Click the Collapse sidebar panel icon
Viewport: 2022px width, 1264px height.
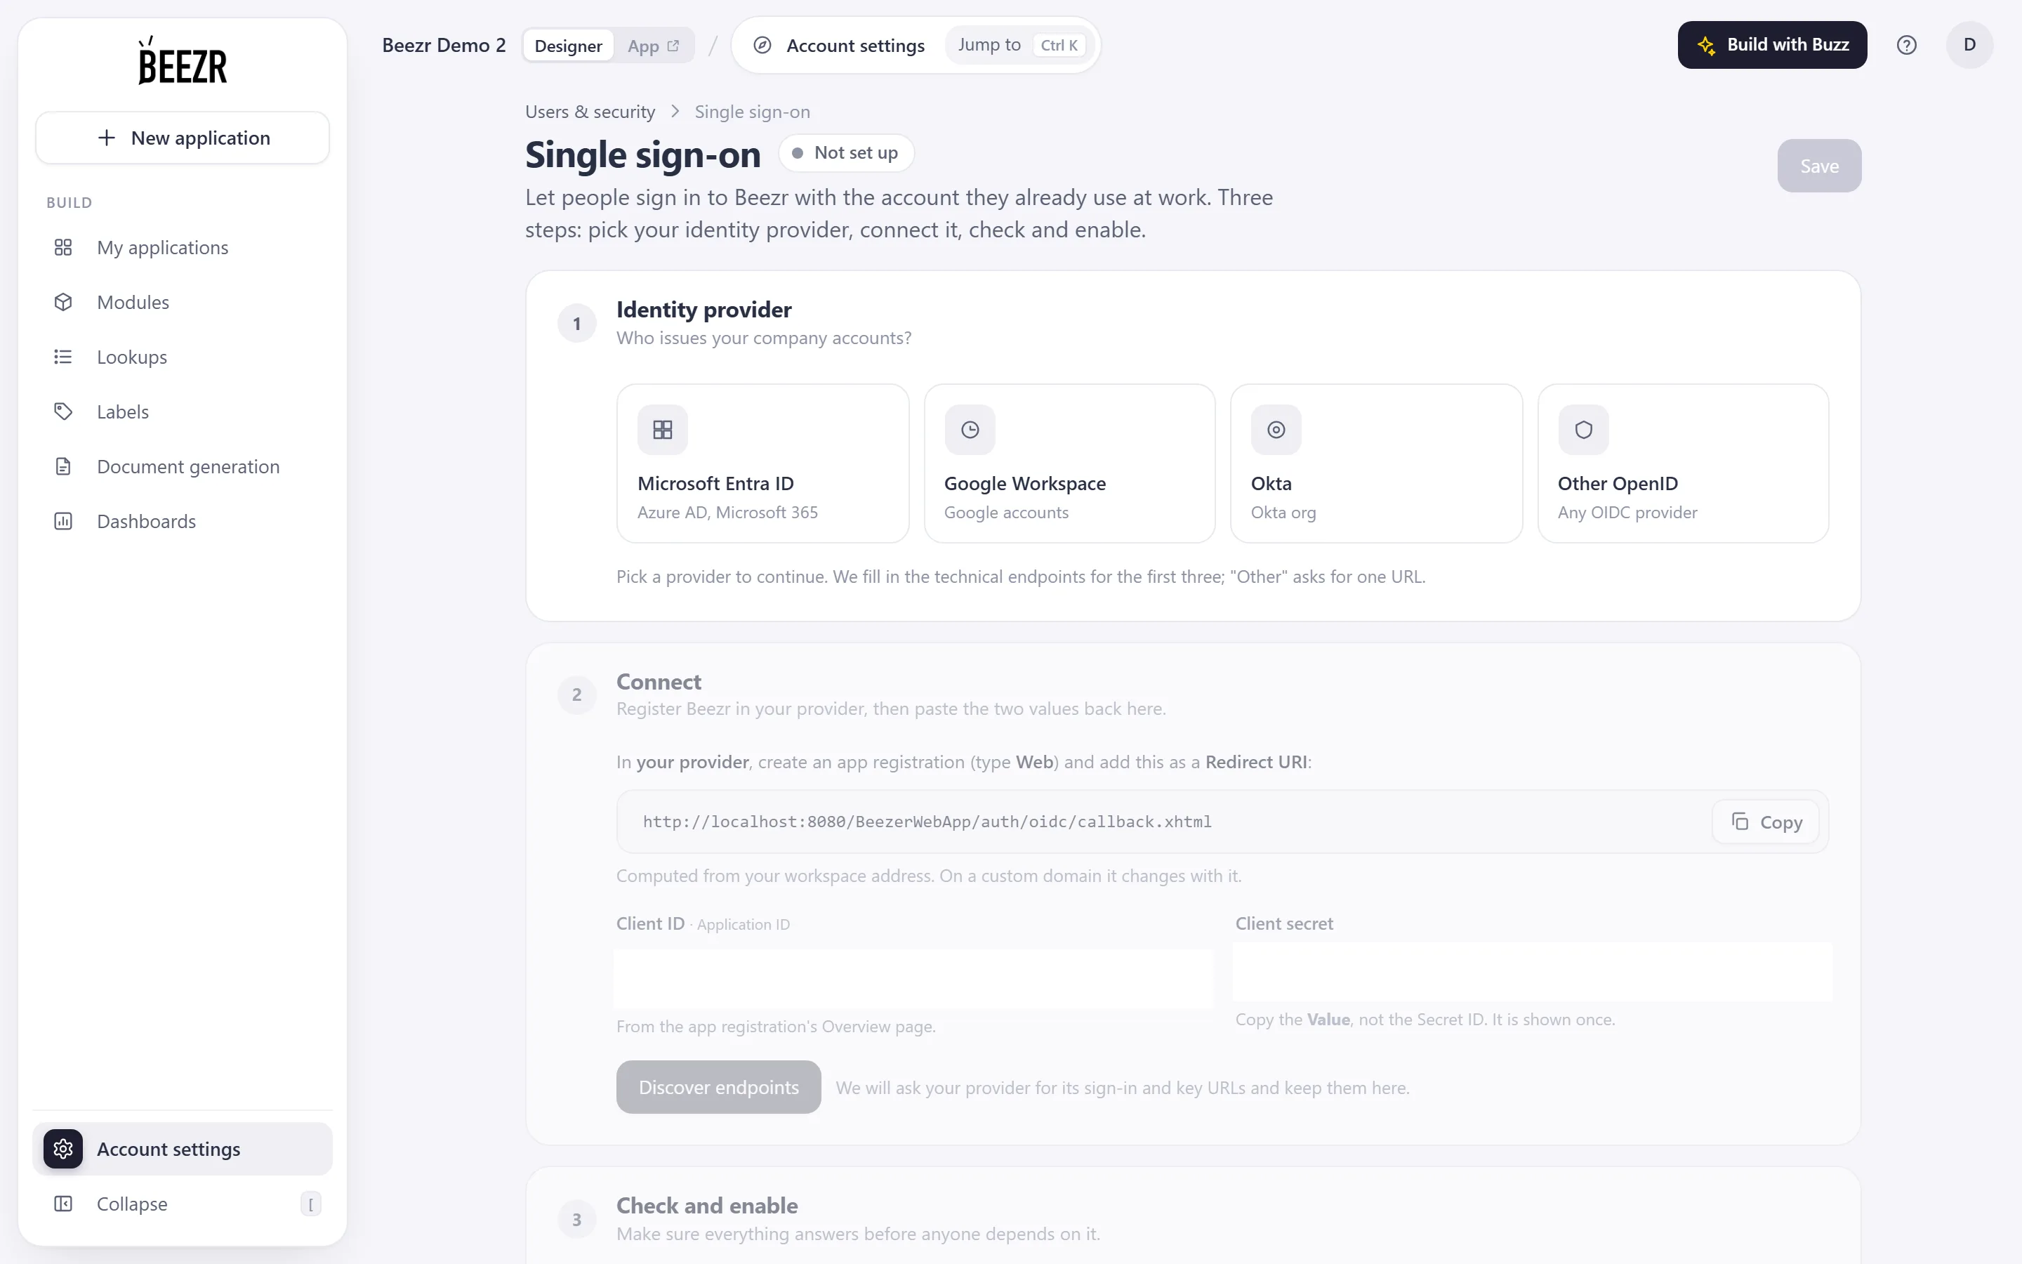pyautogui.click(x=63, y=1204)
